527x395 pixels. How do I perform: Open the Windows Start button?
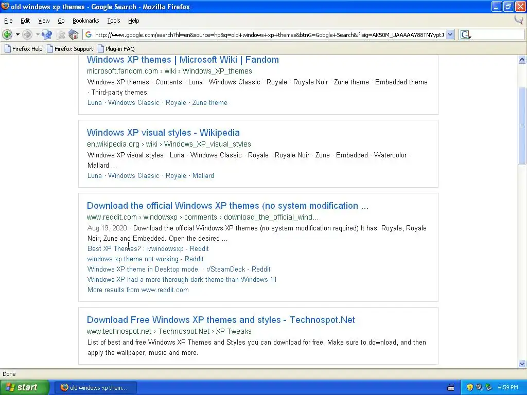pyautogui.click(x=24, y=388)
